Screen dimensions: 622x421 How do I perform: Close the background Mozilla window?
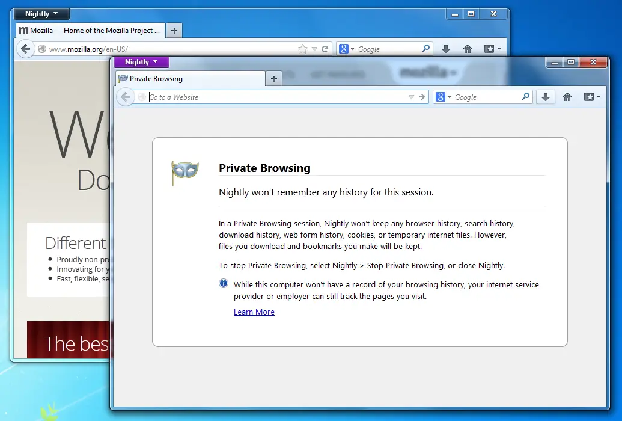tap(493, 14)
